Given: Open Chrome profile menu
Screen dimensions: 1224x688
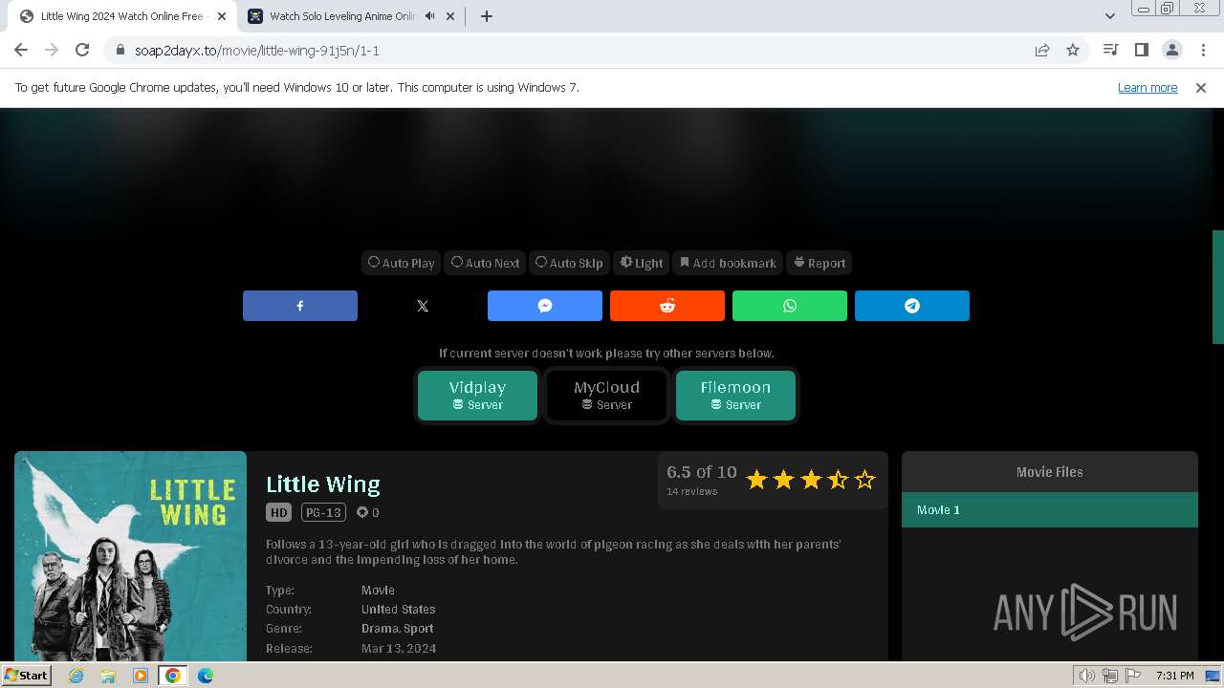Looking at the screenshot, I should 1171,51.
